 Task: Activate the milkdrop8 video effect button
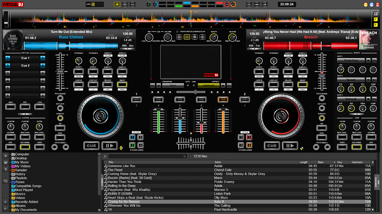point(209,86)
